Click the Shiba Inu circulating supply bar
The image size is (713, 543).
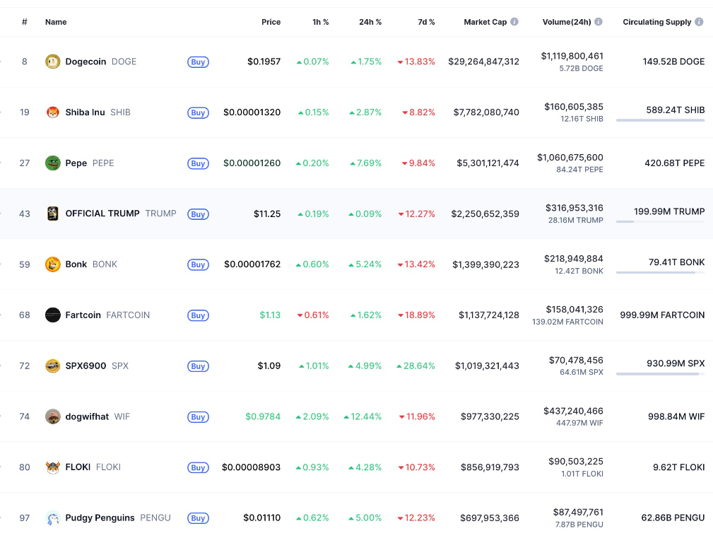coord(660,120)
